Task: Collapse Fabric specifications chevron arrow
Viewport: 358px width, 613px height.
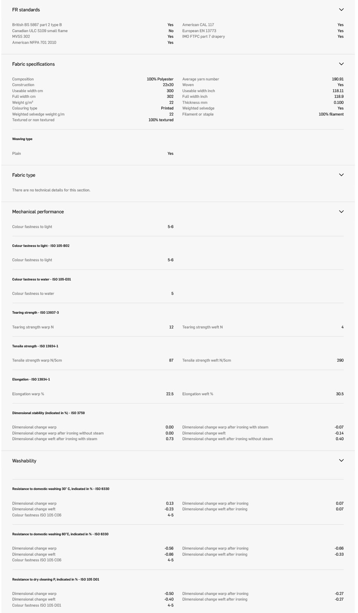Action: coord(341,64)
